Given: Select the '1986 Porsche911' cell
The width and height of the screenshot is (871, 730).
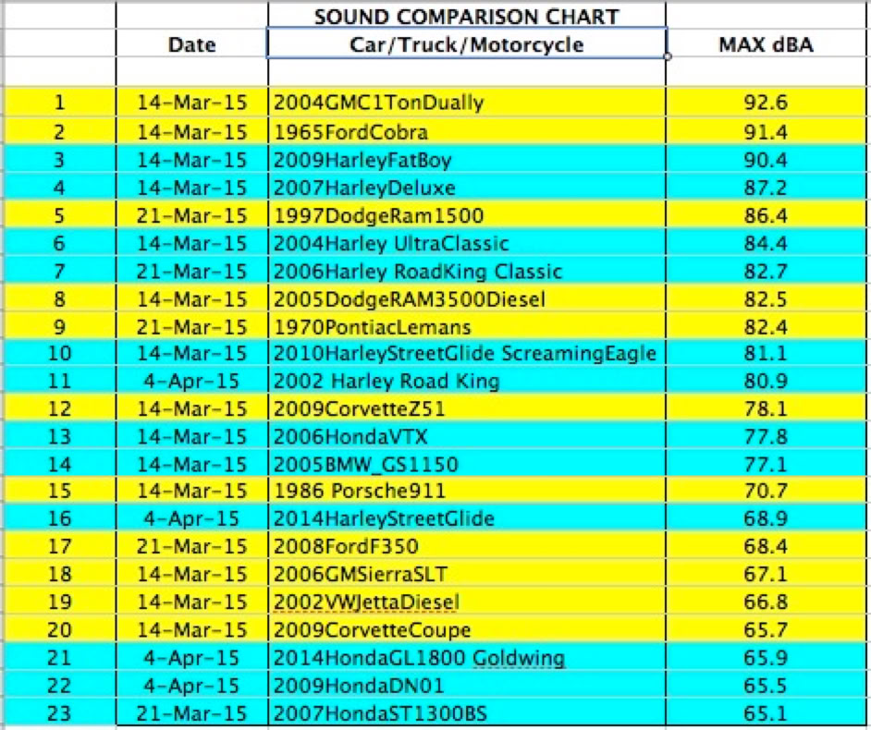Looking at the screenshot, I should (466, 492).
